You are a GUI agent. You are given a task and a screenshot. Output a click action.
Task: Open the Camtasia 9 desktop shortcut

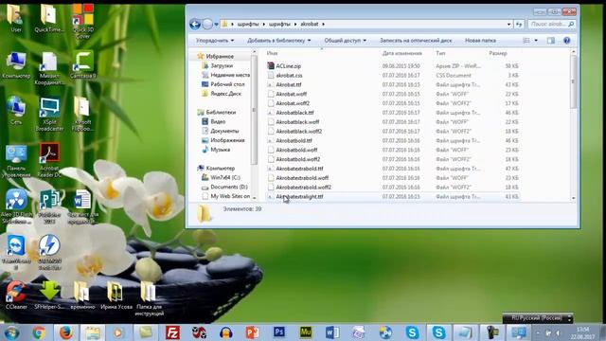click(x=83, y=64)
